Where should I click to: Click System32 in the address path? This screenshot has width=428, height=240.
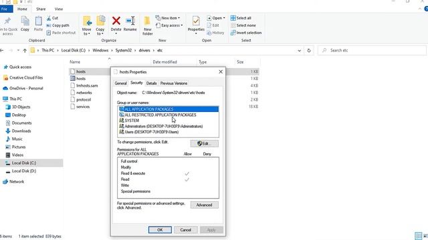(123, 51)
